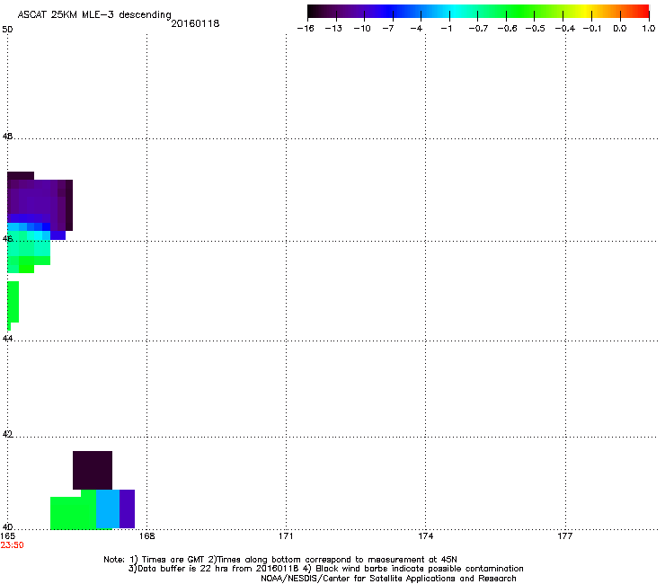Click the 0.0 color scale label
The width and height of the screenshot is (665, 584).
click(x=620, y=29)
